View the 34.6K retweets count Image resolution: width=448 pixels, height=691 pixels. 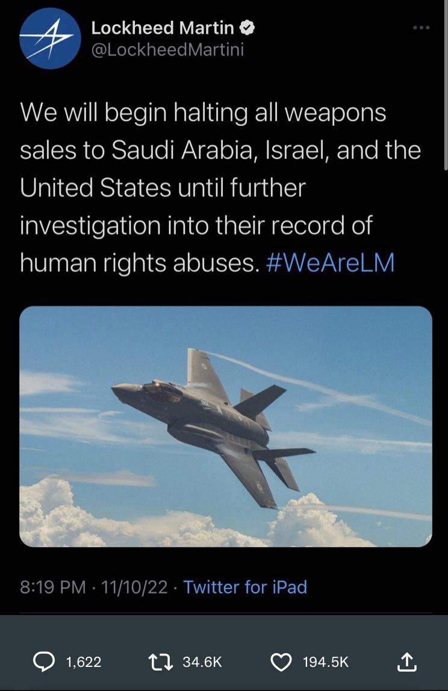coord(202,662)
